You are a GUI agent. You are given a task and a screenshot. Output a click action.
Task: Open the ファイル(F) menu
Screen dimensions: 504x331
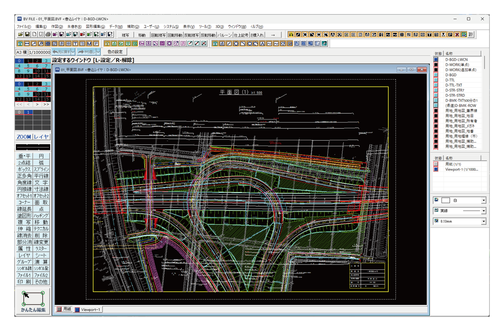click(24, 27)
